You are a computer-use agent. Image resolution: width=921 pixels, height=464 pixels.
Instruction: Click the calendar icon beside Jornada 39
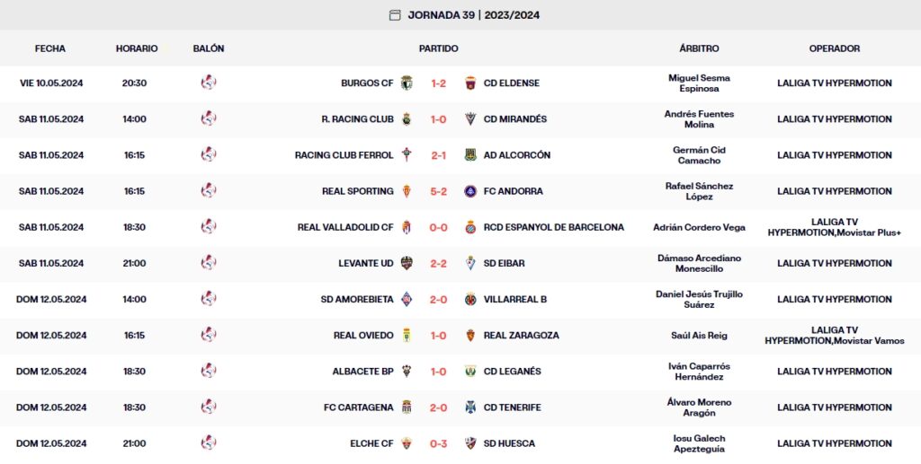coord(394,14)
